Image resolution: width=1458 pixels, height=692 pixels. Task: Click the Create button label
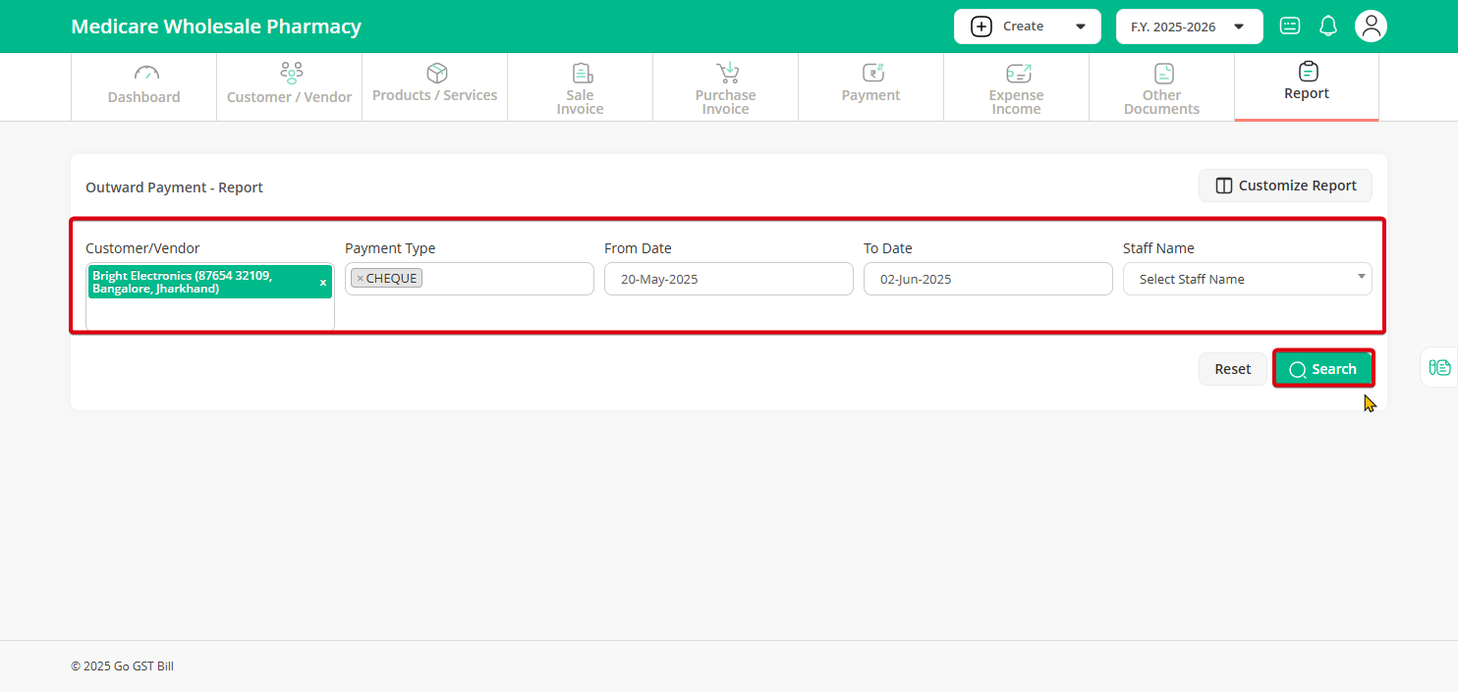[1023, 27]
